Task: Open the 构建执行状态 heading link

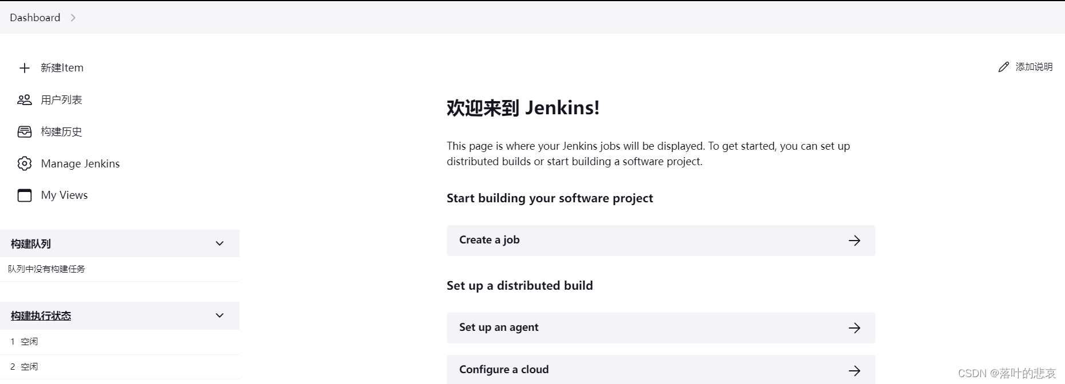Action: pos(41,316)
